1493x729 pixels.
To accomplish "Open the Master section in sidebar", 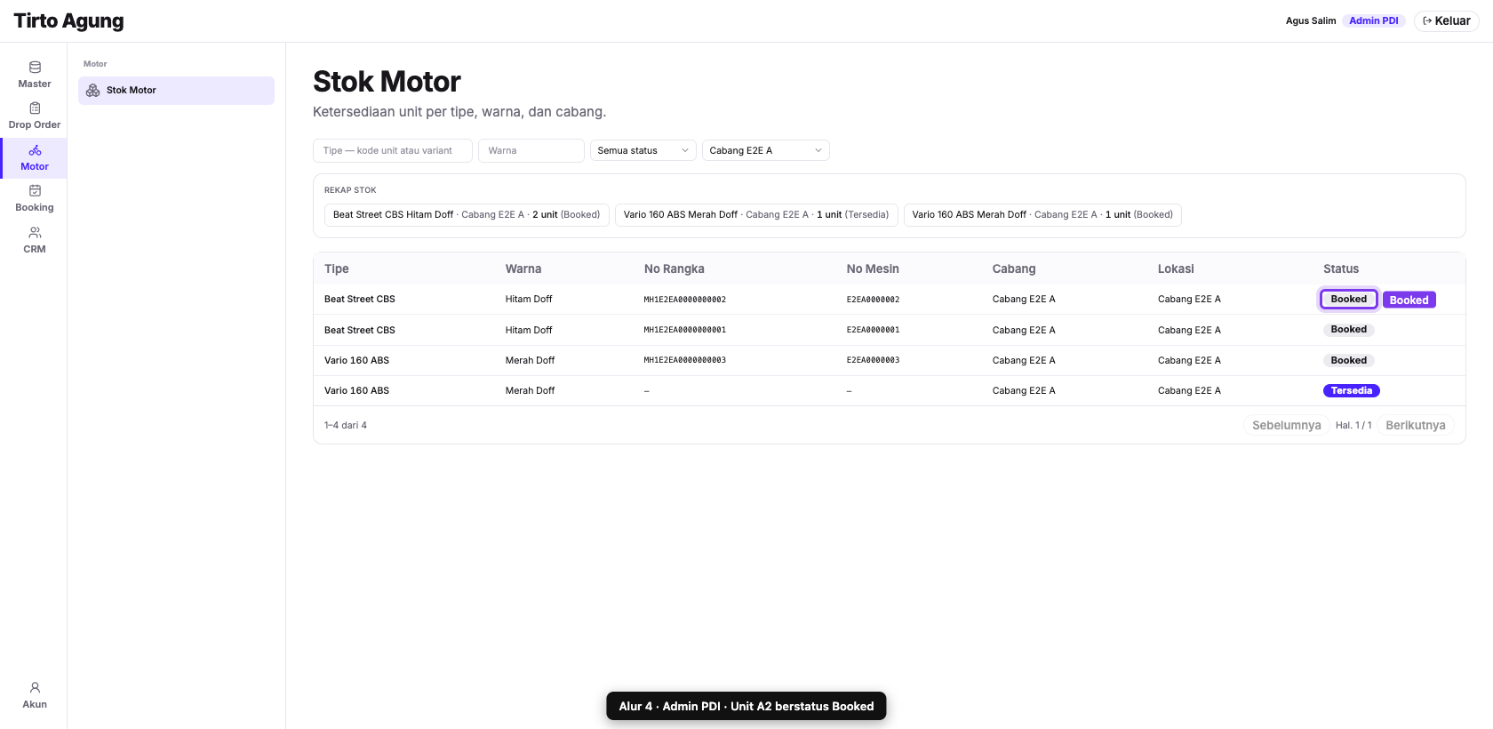I will (35, 75).
